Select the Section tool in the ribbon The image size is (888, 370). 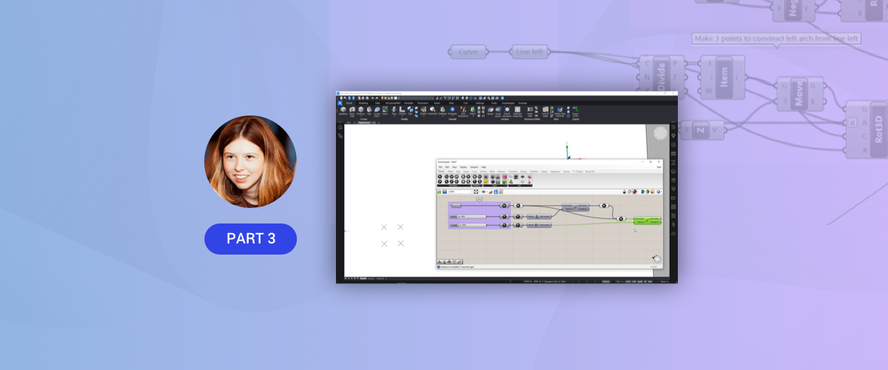click(491, 111)
